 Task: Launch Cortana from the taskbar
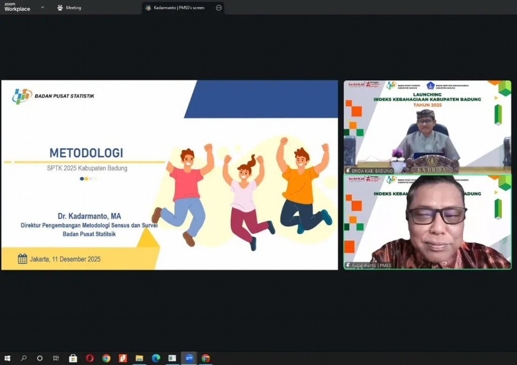40,358
